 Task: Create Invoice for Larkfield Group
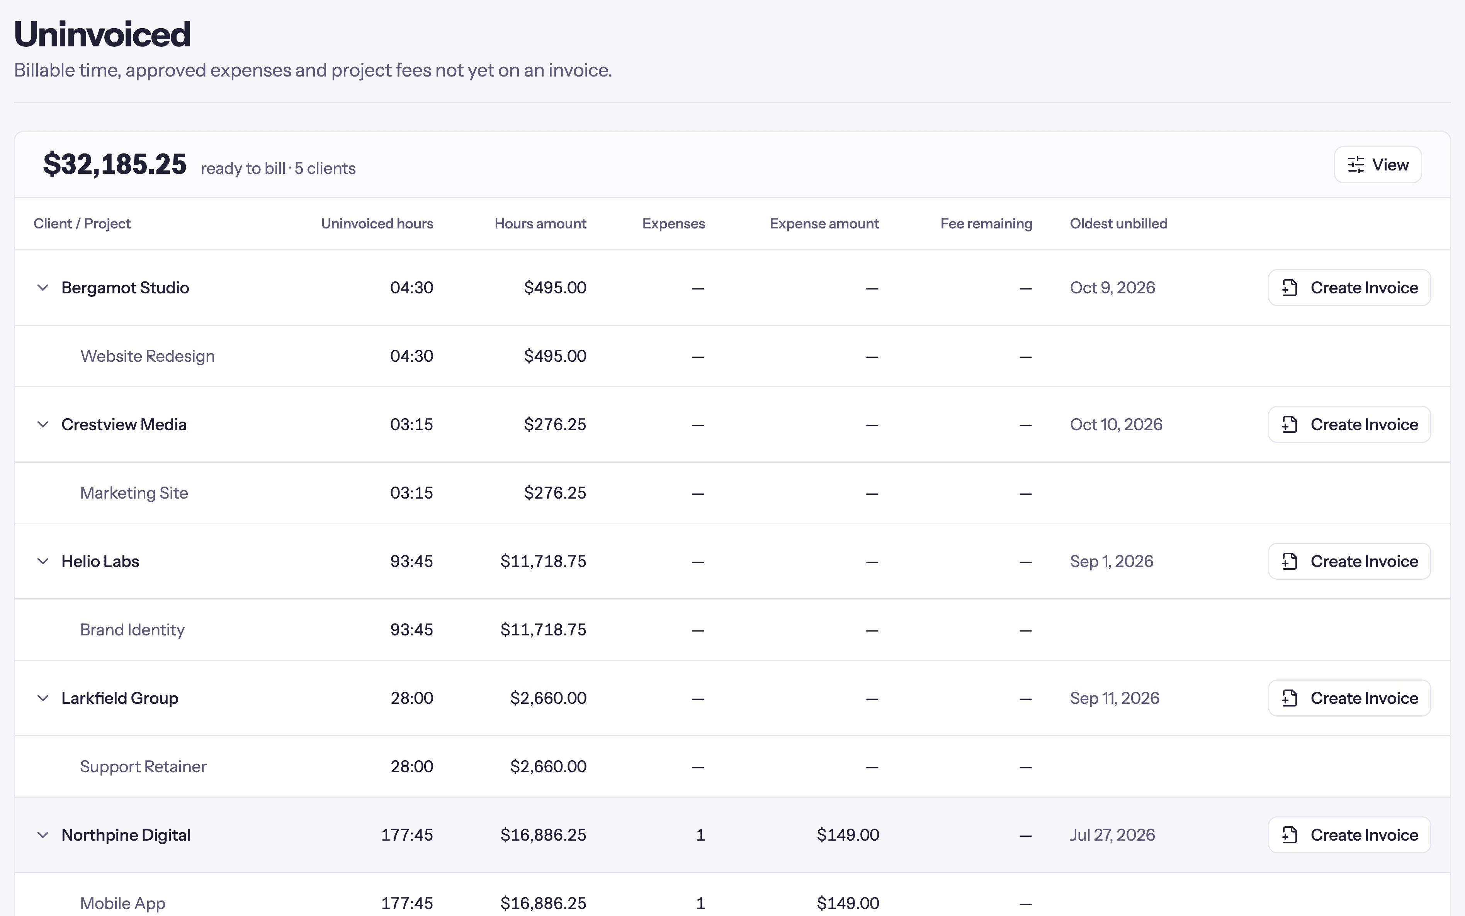point(1349,698)
